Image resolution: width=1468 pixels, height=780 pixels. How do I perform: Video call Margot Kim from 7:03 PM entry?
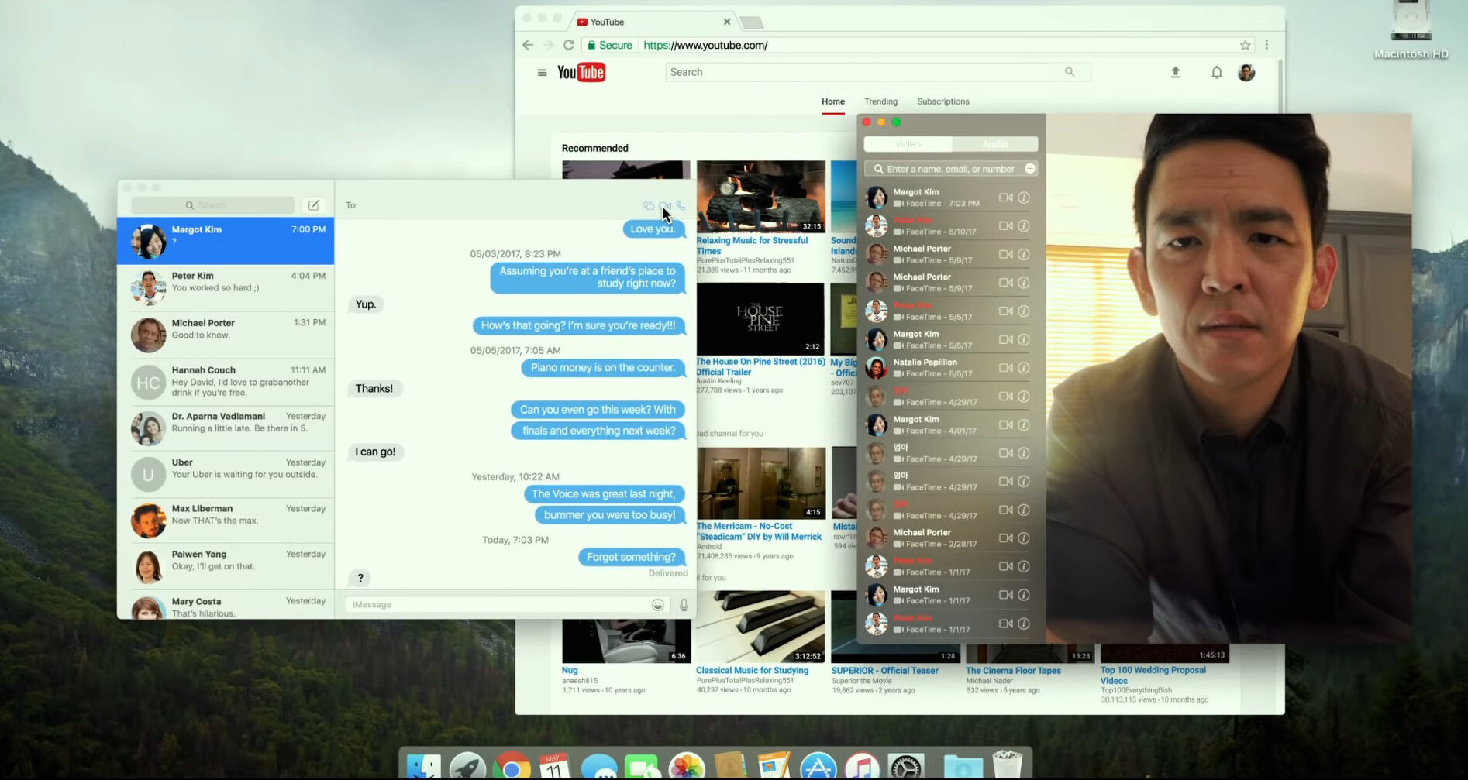(1005, 198)
